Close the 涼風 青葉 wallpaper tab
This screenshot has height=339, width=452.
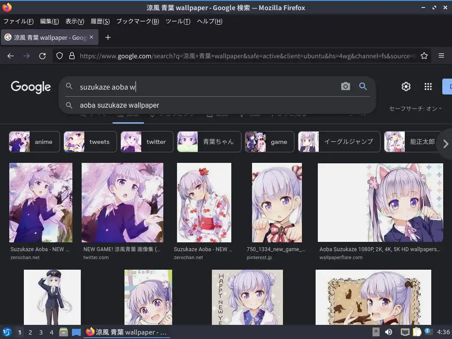[x=91, y=37]
